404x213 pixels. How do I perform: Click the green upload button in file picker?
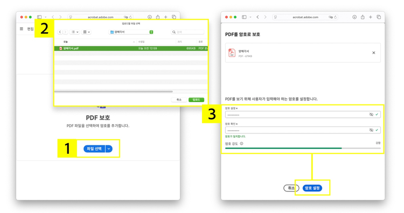(x=196, y=100)
